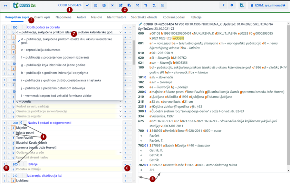Open settings with the gear icon
Image resolution: width=290 pixels, height=184 pixels.
tap(232, 5)
